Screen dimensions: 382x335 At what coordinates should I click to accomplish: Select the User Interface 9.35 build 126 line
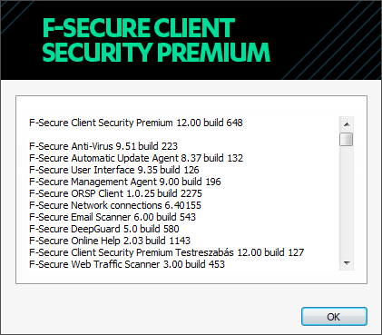[114, 170]
